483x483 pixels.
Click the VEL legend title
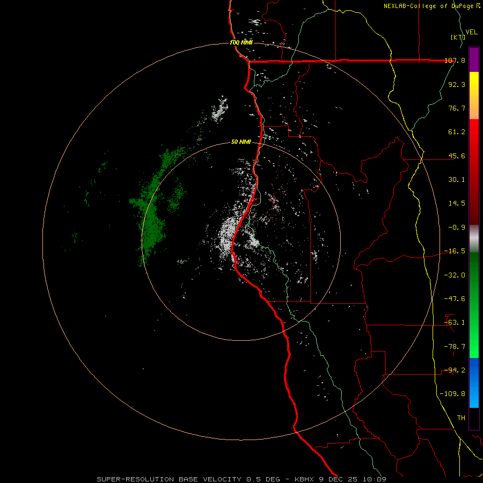(471, 32)
